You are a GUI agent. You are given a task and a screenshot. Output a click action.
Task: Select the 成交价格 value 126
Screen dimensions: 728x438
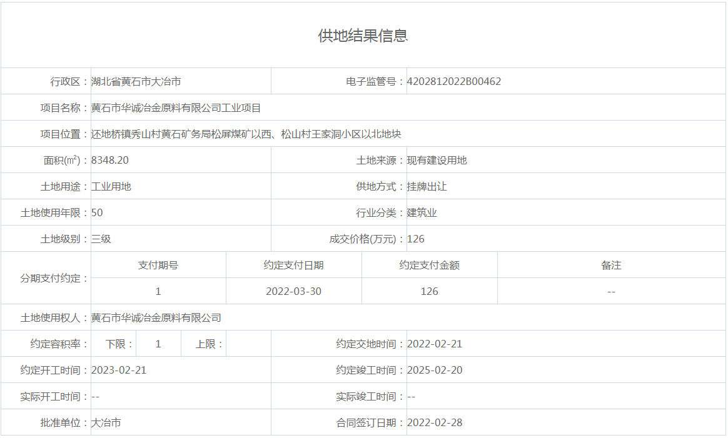pos(416,239)
